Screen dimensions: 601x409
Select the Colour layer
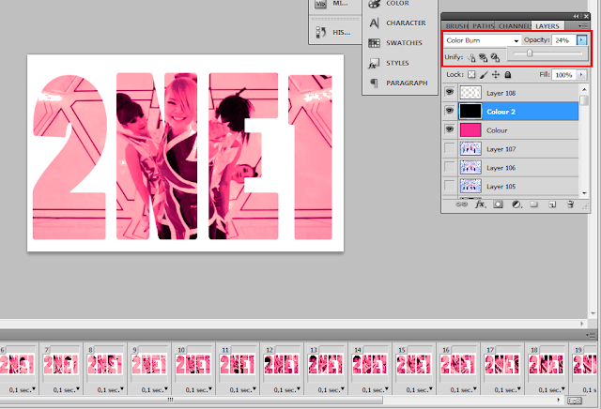[511, 130]
